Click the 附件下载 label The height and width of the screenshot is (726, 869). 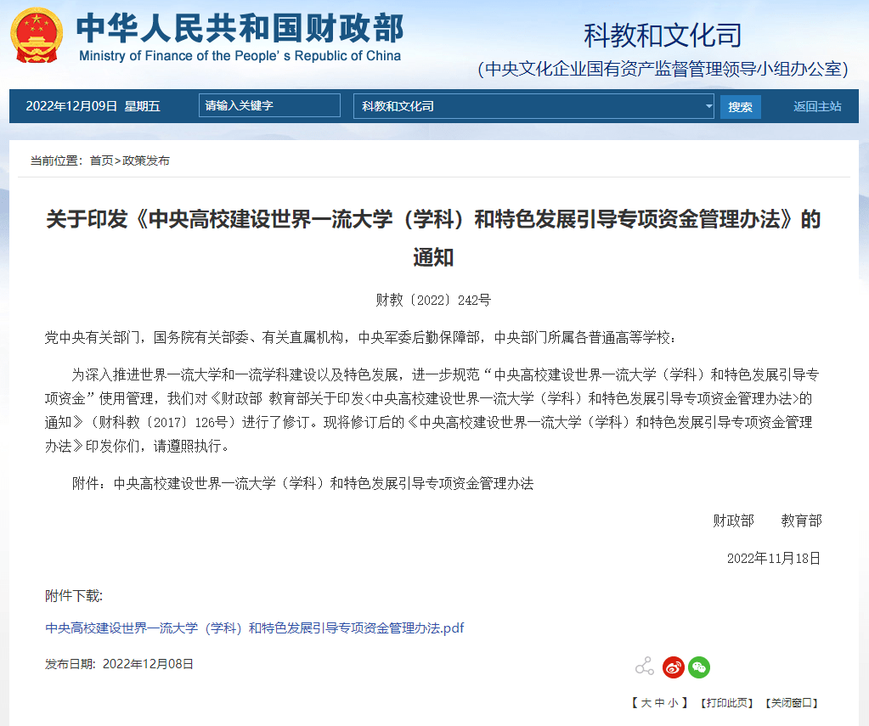(x=74, y=596)
